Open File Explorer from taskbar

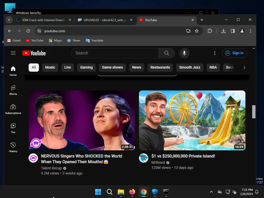click(x=121, y=192)
